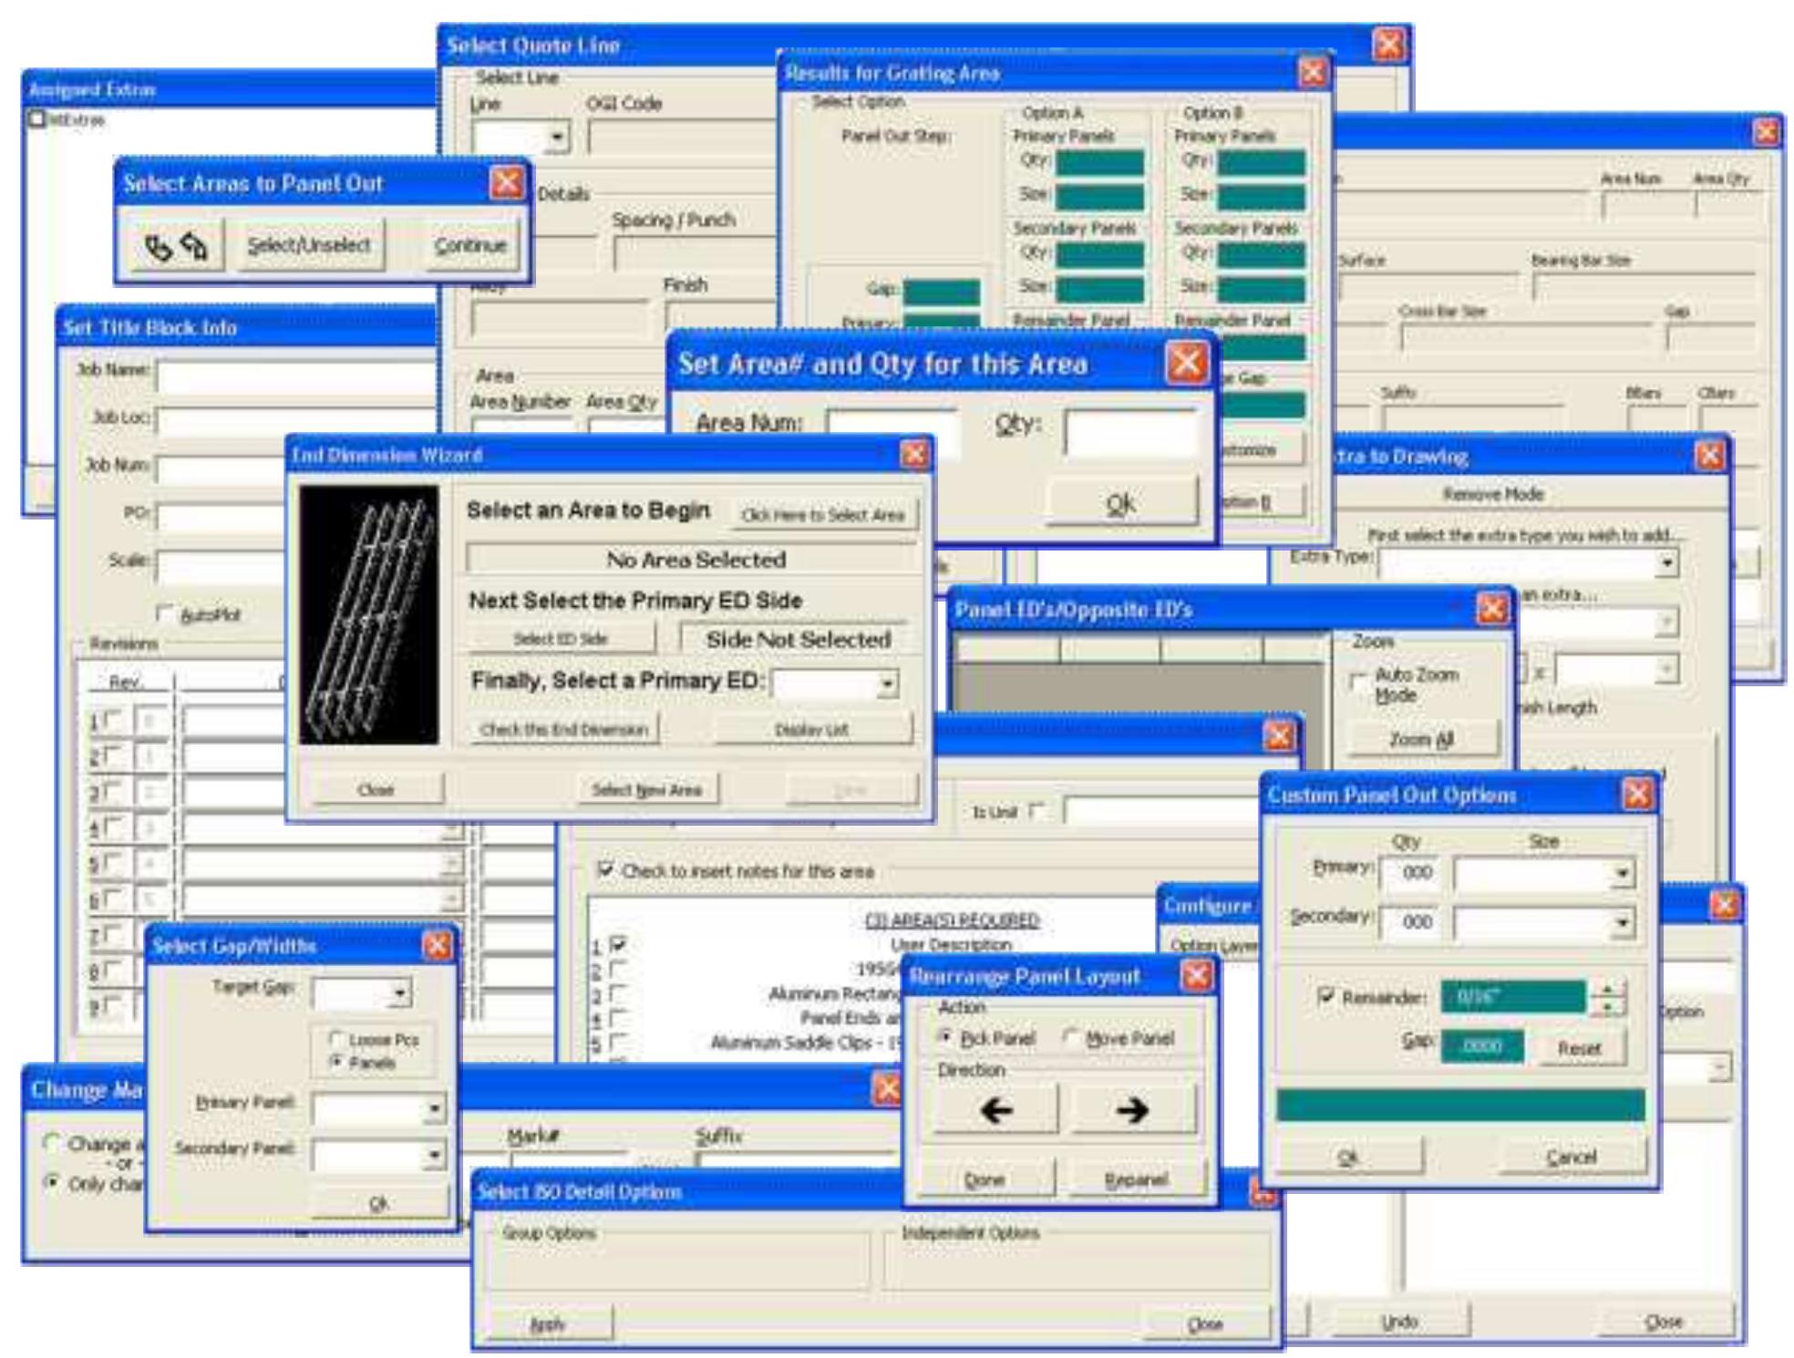Open the Extra Type dropdown in Extra to Drawing
Screen dimensions: 1794x1358
tap(1666, 563)
